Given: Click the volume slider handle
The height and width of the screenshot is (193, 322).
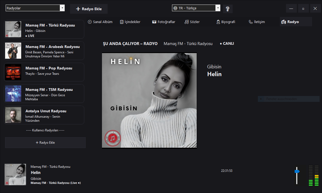Looking at the screenshot, I should click(x=297, y=171).
